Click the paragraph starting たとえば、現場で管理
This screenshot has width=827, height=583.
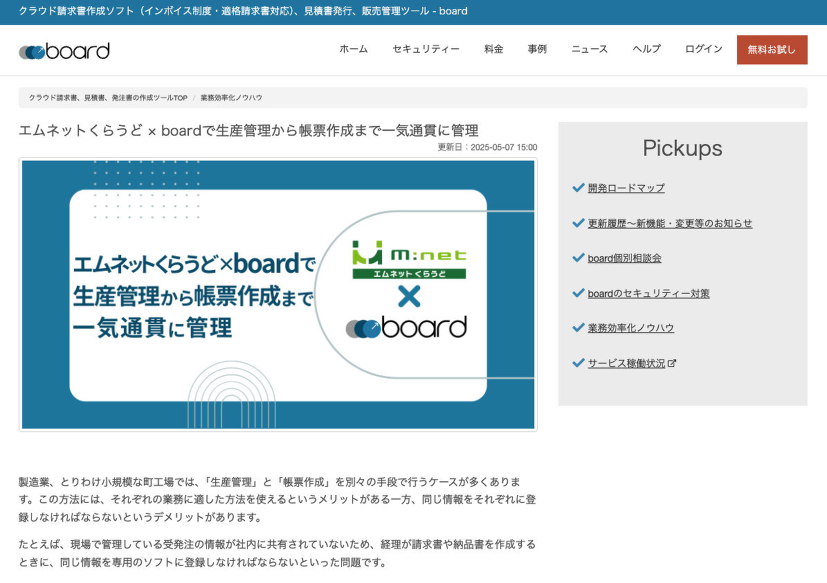(278, 553)
